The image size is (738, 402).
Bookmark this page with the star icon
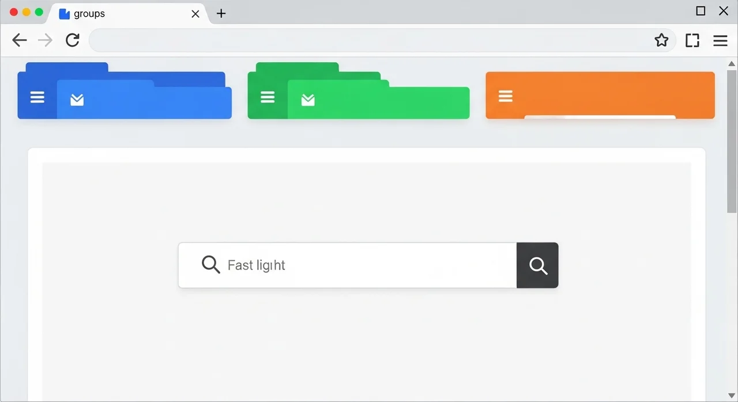click(x=661, y=40)
